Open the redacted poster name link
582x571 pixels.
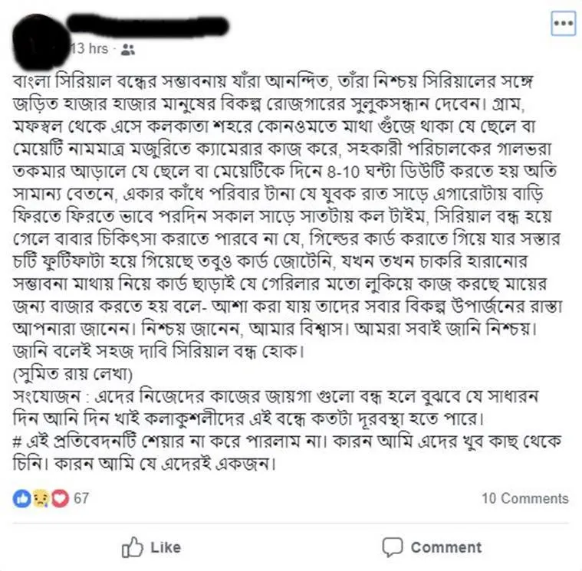(x=147, y=25)
